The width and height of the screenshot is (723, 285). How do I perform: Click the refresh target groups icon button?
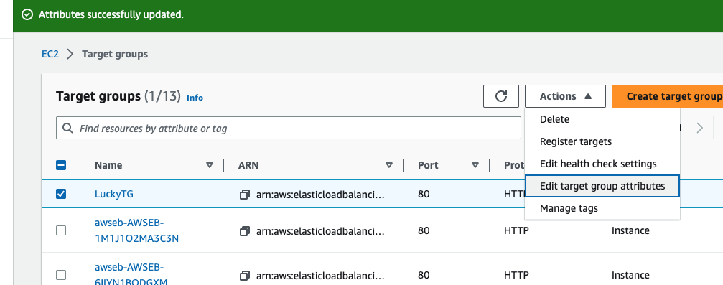[500, 96]
